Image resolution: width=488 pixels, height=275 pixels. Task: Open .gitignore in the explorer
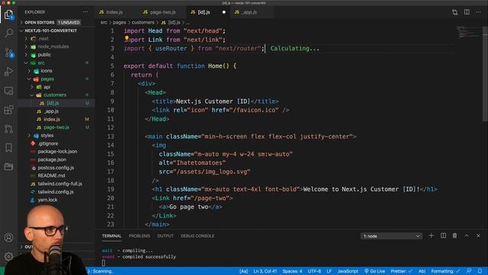click(48, 144)
